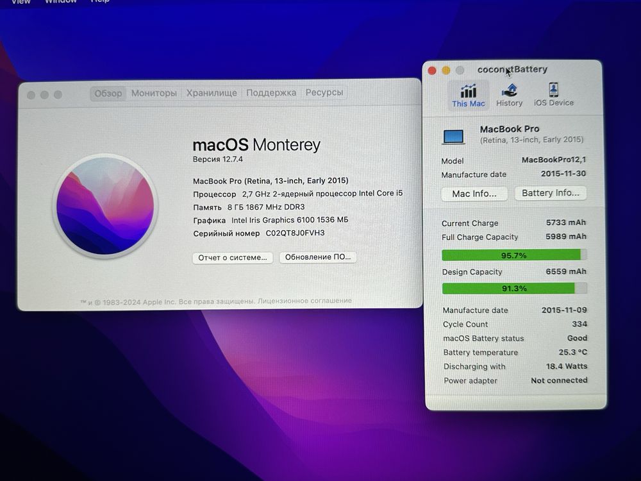
Task: Click Battery temperature 25.3 °C
Action: click(573, 351)
